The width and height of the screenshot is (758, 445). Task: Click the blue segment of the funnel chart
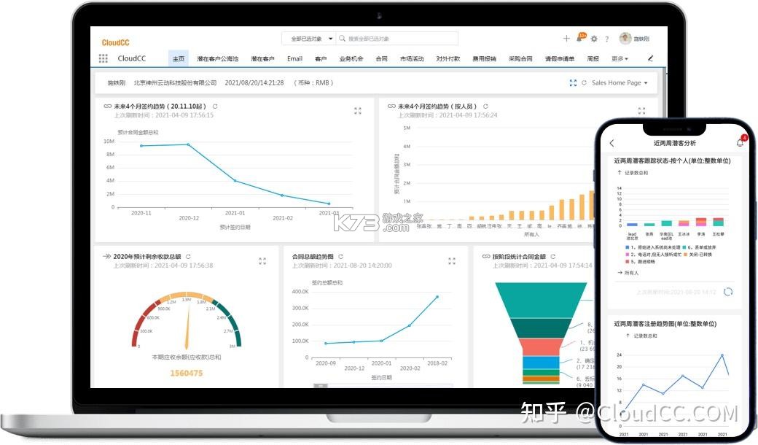pyautogui.click(x=542, y=363)
